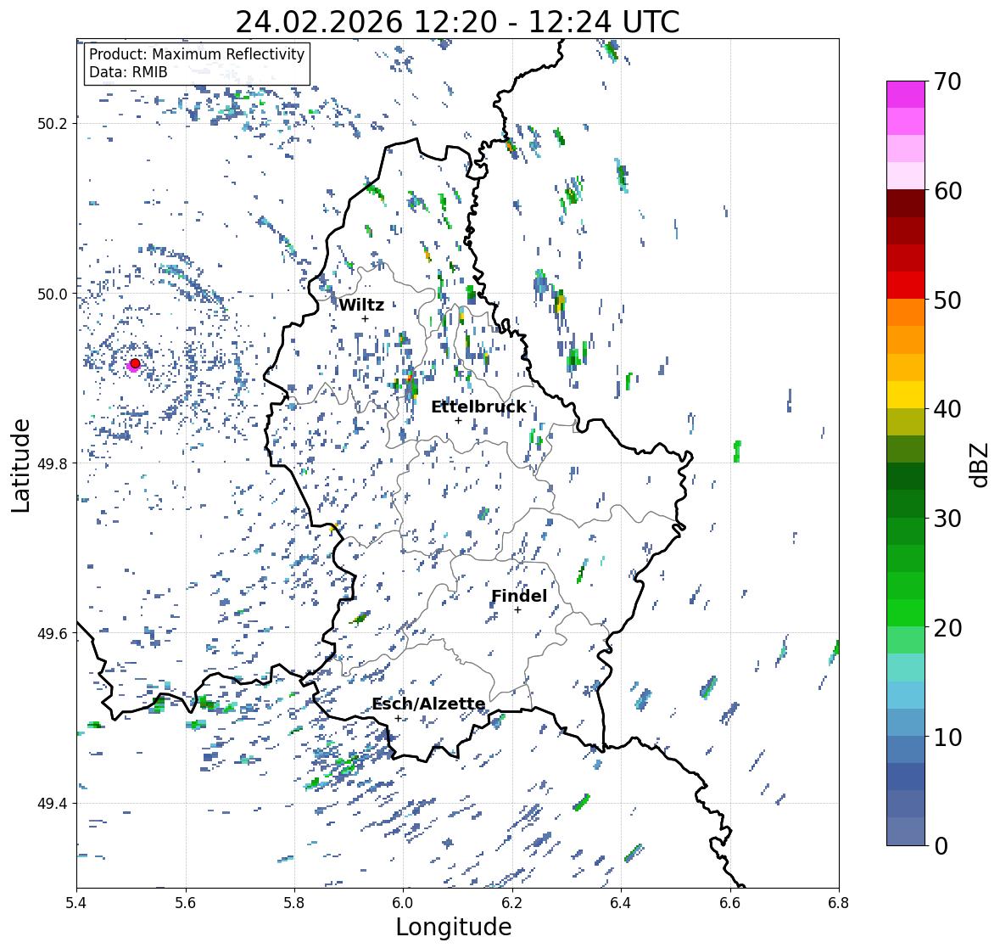This screenshot has height=948, width=1000.
Task: Click the bright red 50 dBZ colorbar segment
Action: click(906, 285)
